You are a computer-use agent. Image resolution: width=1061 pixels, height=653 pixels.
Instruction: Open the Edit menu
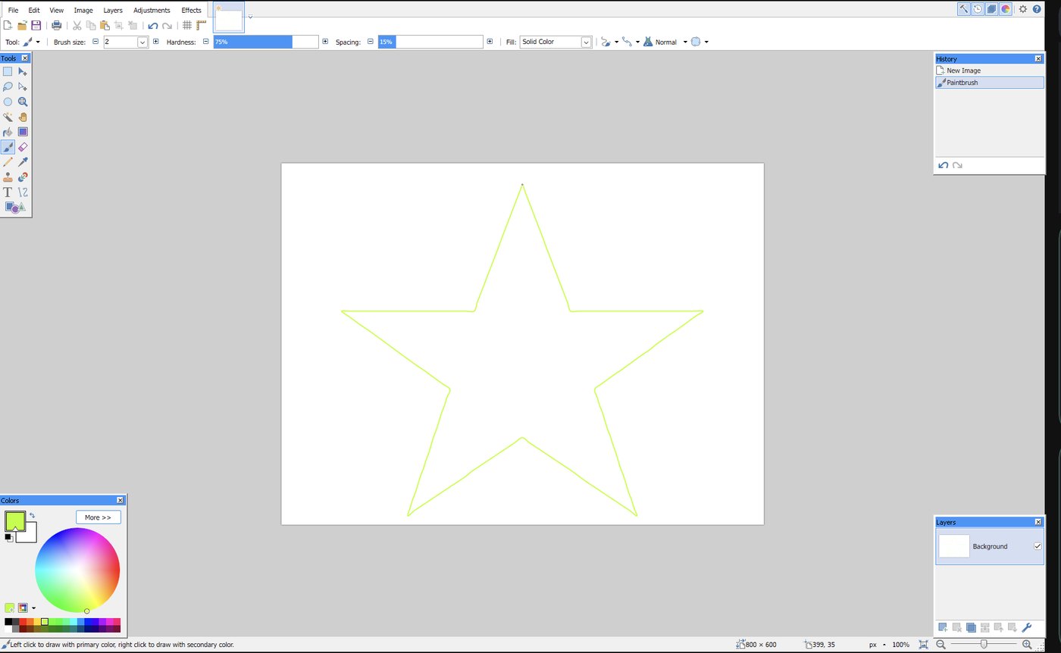pyautogui.click(x=34, y=11)
